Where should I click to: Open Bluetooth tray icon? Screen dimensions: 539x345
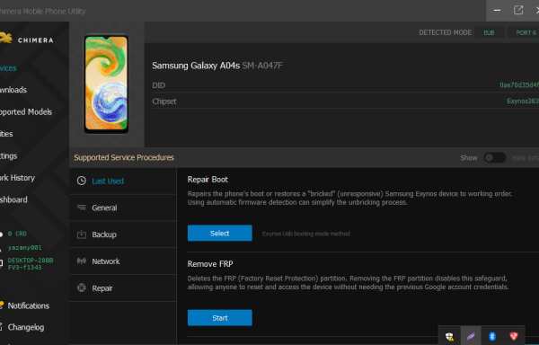(492, 336)
